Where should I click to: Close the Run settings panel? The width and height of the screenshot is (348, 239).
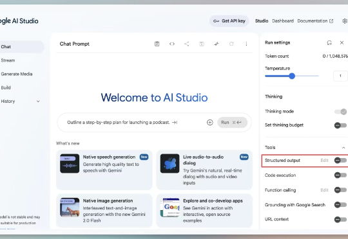(342, 42)
